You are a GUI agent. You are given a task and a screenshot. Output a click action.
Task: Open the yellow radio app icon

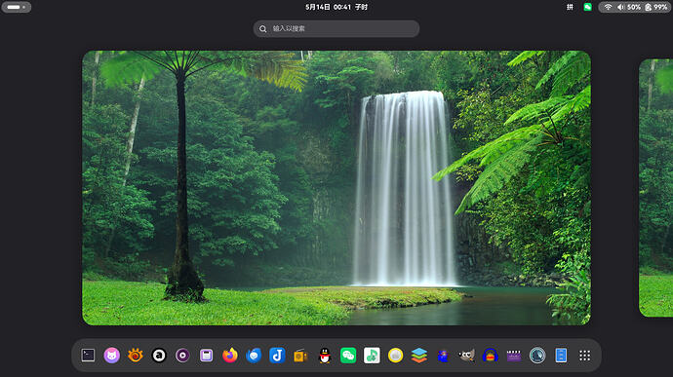click(x=300, y=356)
